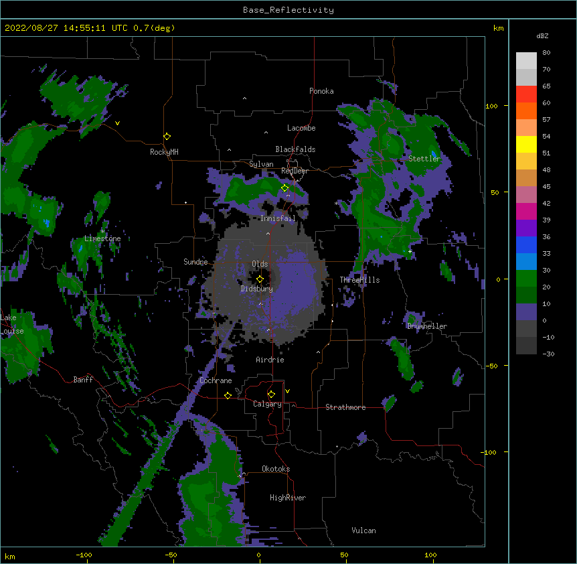Click the Sundre label

[195, 262]
